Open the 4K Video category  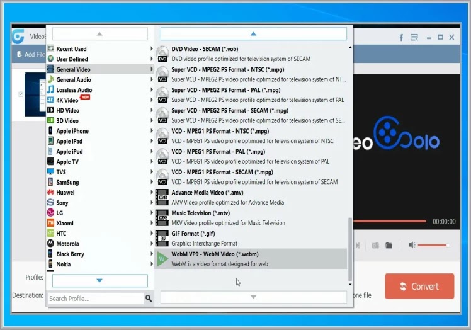[100, 100]
